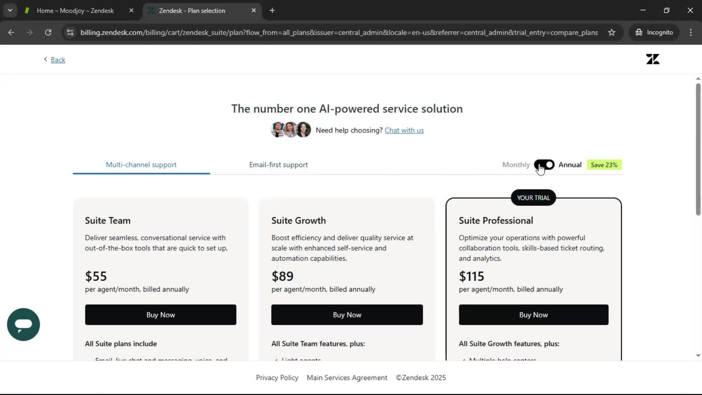Buy the Suite Professional plan

coord(533,315)
